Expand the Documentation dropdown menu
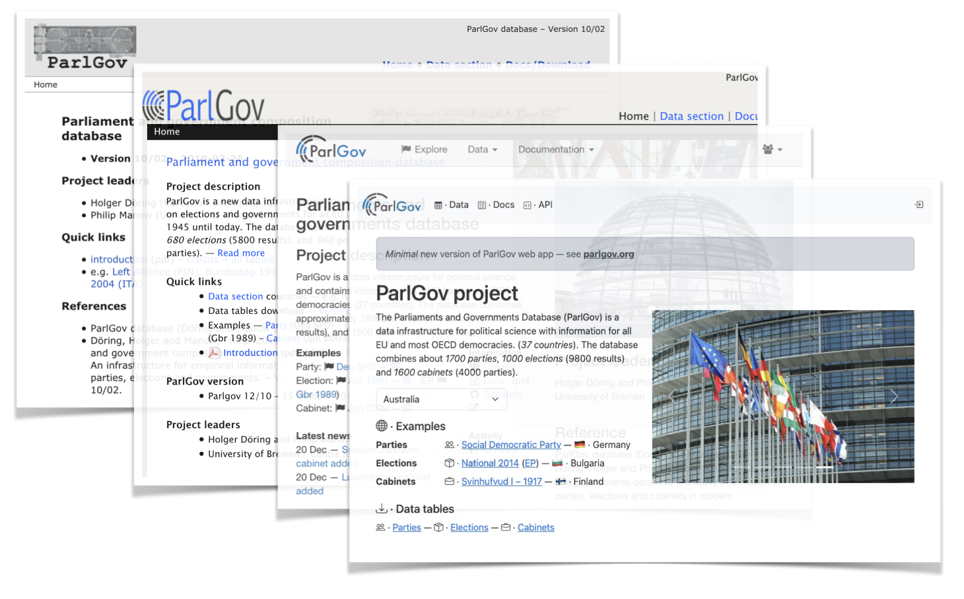The image size is (964, 599). 556,150
